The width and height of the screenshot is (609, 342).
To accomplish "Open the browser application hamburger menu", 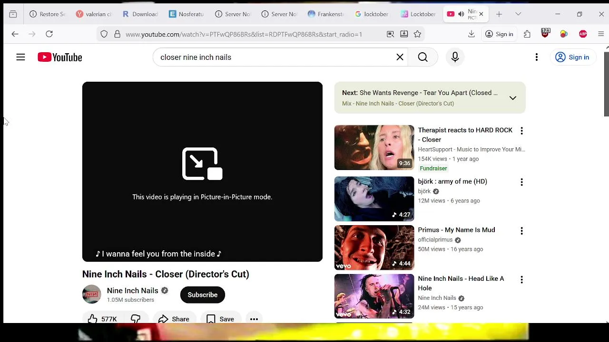I will 600,34.
